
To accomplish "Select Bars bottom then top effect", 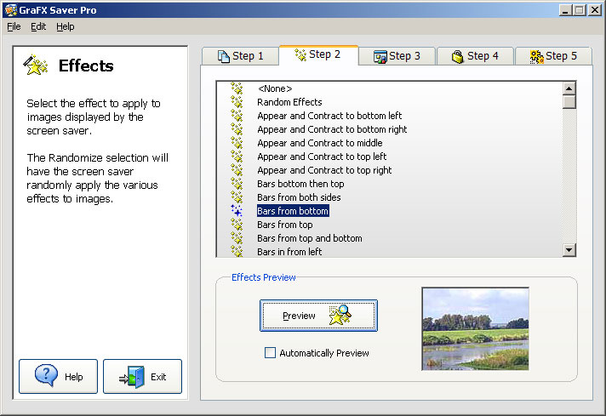I will pyautogui.click(x=300, y=184).
